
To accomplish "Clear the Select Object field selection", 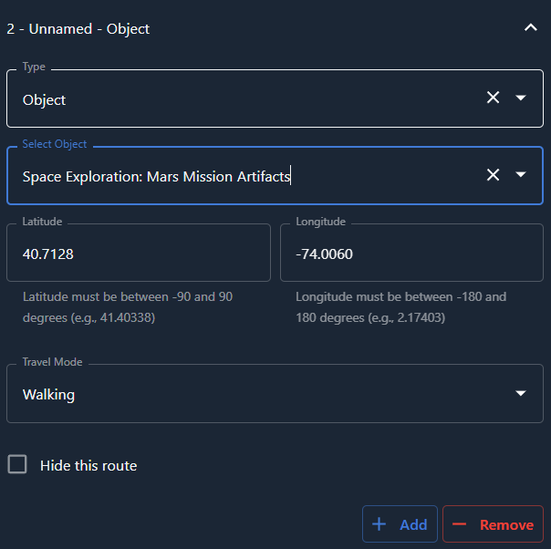I will pyautogui.click(x=493, y=174).
